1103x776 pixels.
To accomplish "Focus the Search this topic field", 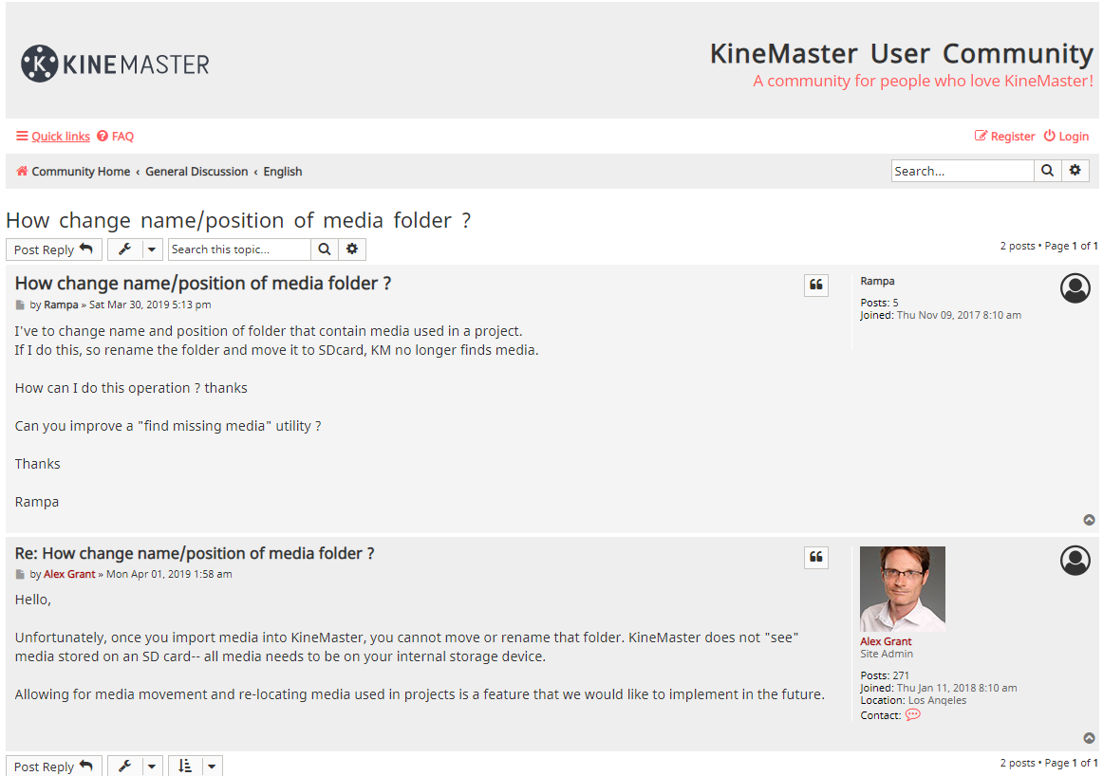I will tap(239, 249).
